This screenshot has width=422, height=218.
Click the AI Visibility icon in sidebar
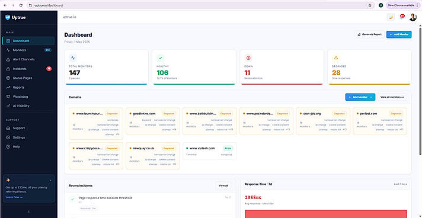[x=8, y=106]
